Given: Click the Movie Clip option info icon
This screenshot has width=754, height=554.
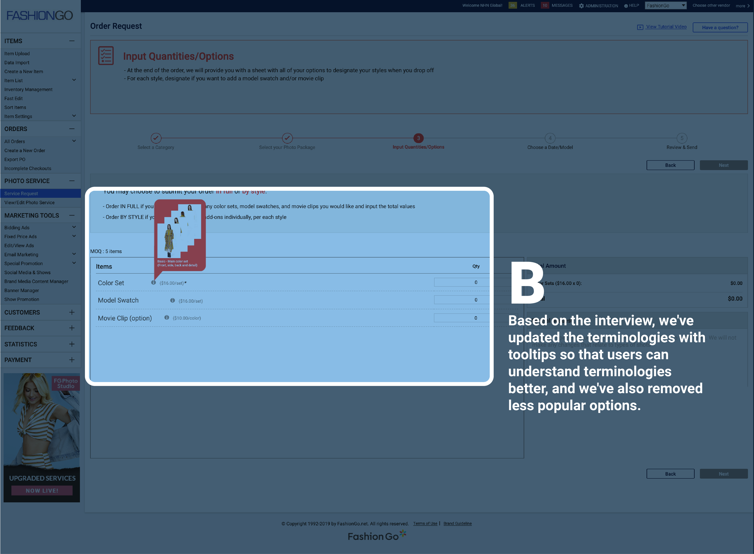Looking at the screenshot, I should coord(166,317).
